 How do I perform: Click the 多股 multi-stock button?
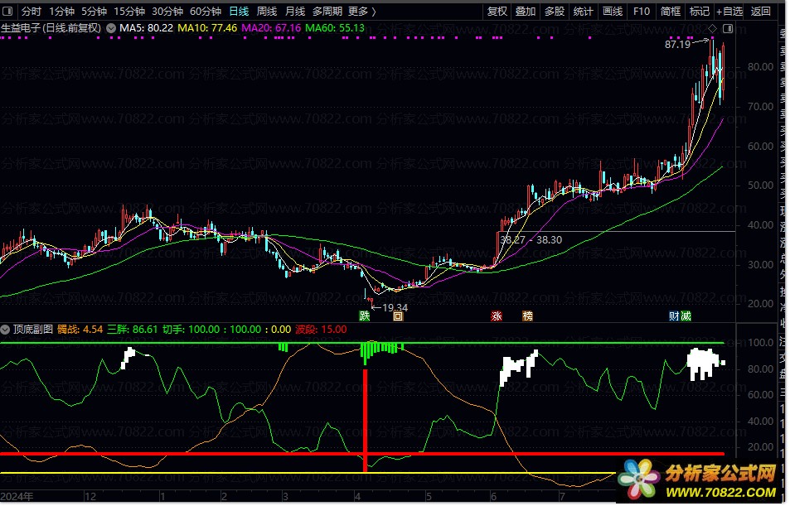pyautogui.click(x=555, y=11)
